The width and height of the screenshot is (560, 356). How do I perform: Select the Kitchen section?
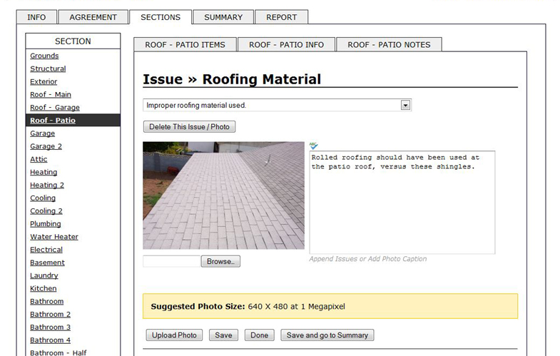click(x=44, y=288)
